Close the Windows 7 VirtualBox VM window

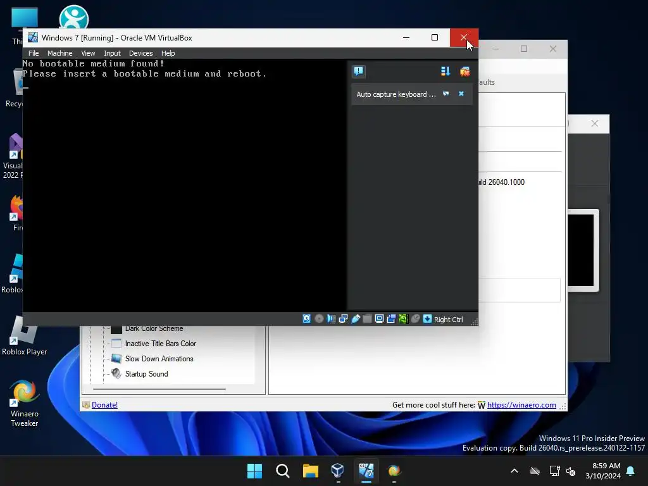(464, 37)
